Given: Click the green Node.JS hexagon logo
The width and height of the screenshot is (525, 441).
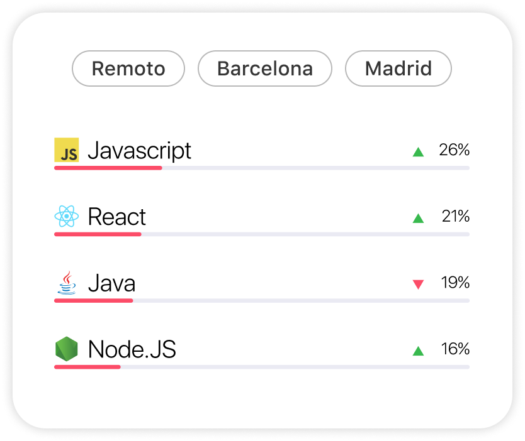Looking at the screenshot, I should pos(67,349).
